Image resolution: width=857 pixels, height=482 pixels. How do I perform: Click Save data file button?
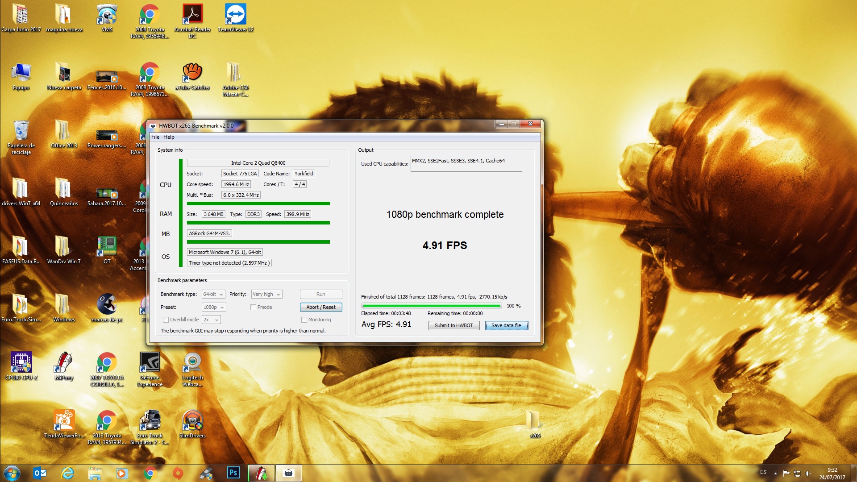(507, 325)
